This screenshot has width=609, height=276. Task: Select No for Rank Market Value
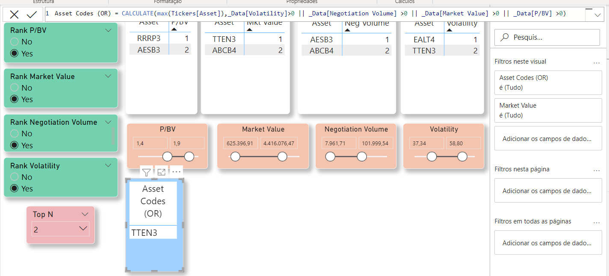(x=15, y=88)
